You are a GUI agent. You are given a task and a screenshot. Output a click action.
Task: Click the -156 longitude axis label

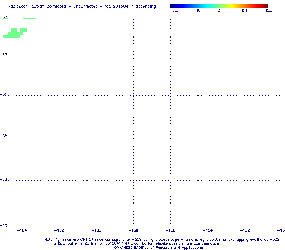coord(171,230)
